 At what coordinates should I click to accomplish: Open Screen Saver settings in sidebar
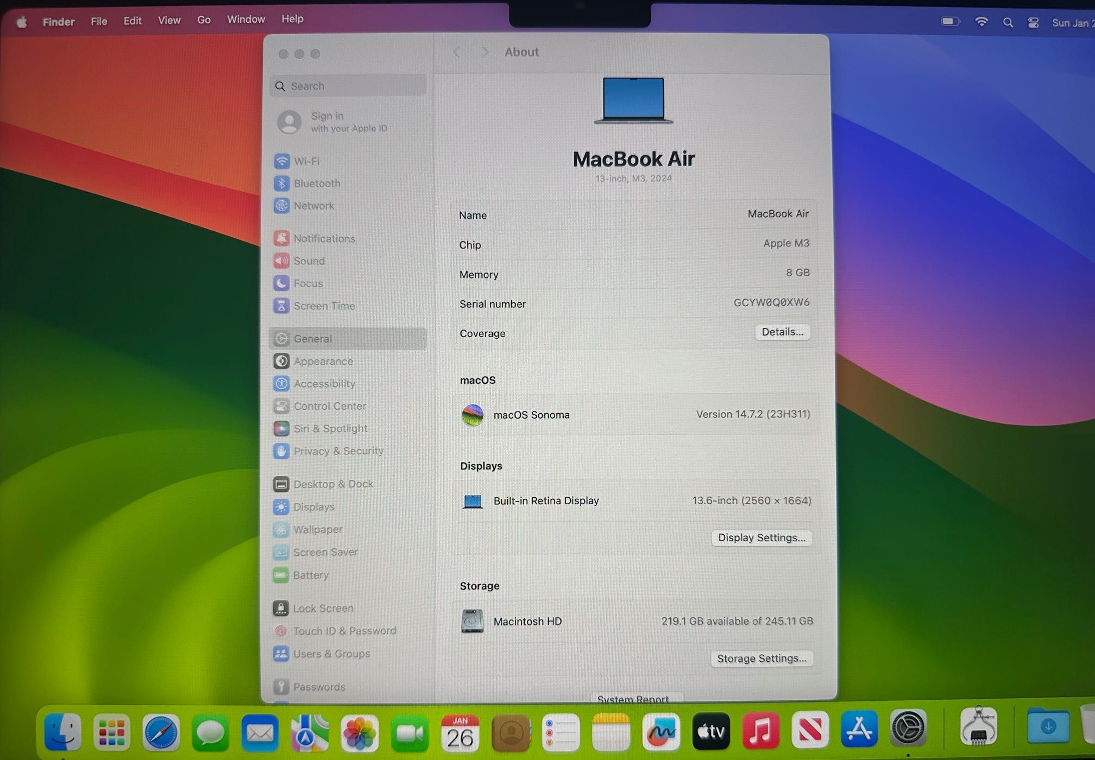click(x=316, y=552)
